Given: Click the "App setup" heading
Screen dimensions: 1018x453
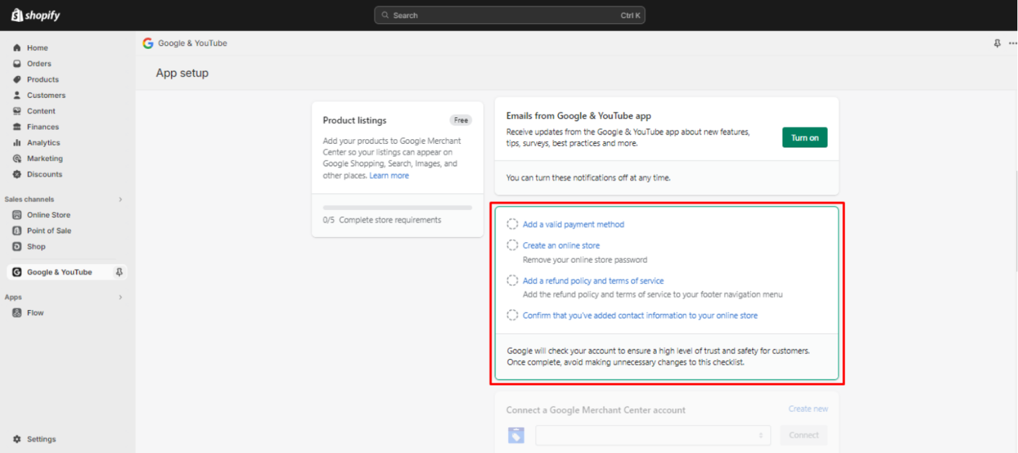Looking at the screenshot, I should tap(182, 73).
